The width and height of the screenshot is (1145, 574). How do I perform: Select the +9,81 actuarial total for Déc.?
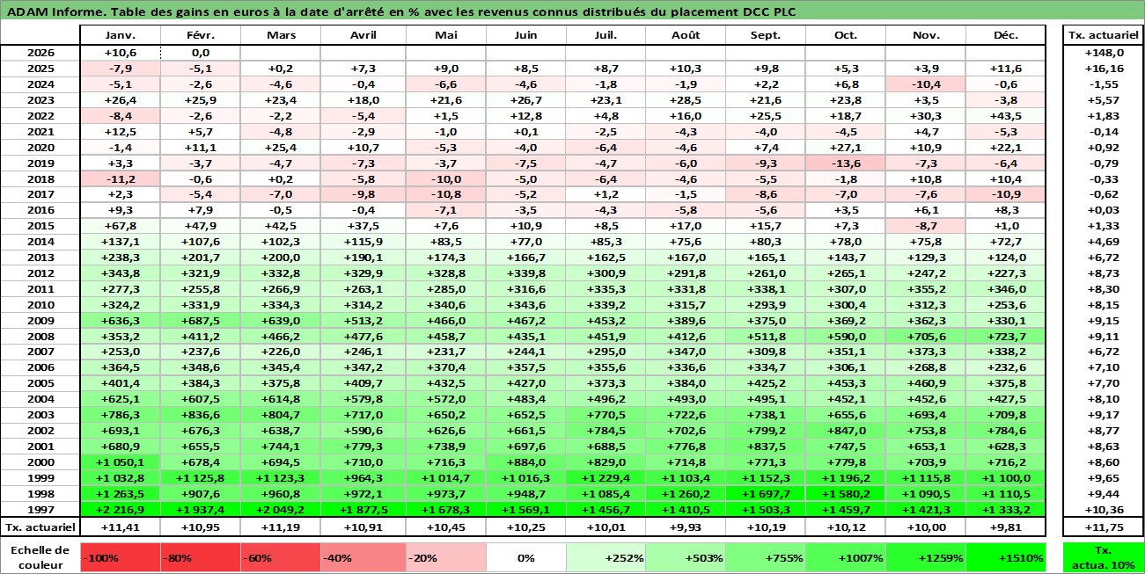pyautogui.click(x=1006, y=527)
